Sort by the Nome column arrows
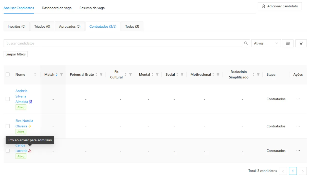Viewport: 311px width, 178px height. pos(35,74)
